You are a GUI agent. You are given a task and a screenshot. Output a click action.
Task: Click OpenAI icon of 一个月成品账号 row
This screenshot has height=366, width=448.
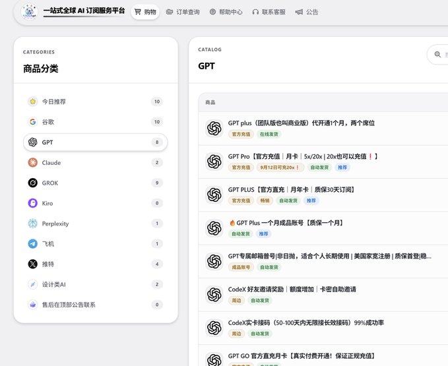click(214, 228)
